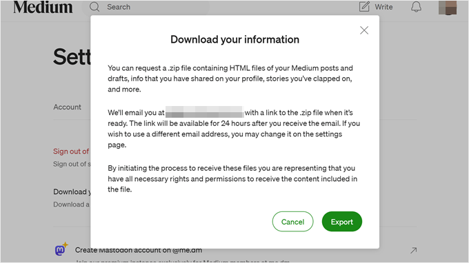Click the dialog title Download your information
Viewport: 469px width, 263px height.
234,39
